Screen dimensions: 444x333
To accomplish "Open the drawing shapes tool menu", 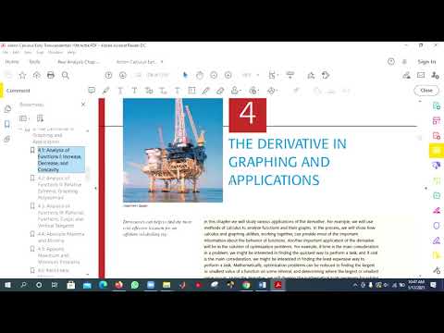I will point(272,91).
